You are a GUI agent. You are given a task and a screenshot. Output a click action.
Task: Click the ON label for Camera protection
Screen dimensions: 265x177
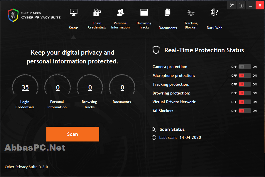tap(254, 67)
